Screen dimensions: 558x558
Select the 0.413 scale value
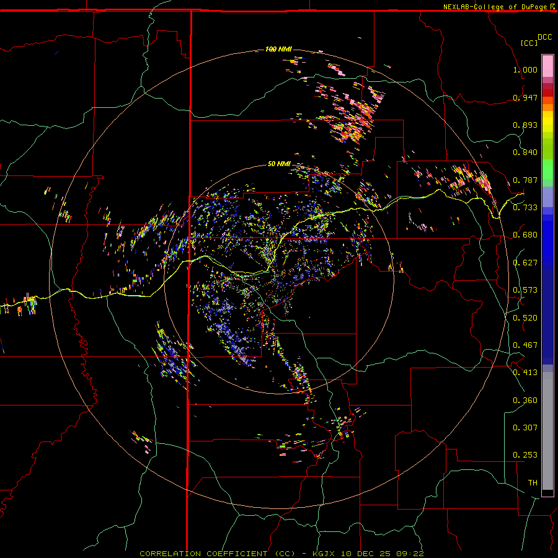point(525,373)
